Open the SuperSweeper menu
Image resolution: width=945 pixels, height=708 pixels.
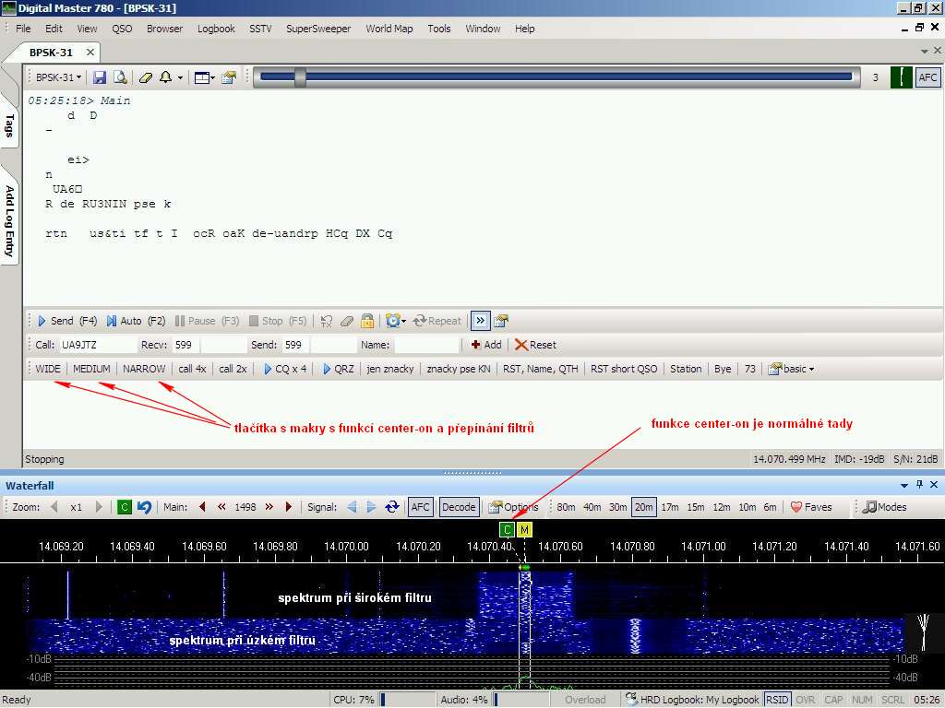318,29
